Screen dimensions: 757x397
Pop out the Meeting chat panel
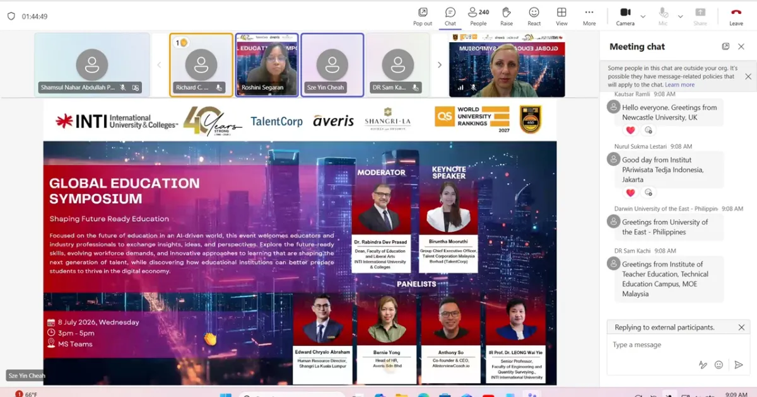(x=725, y=47)
